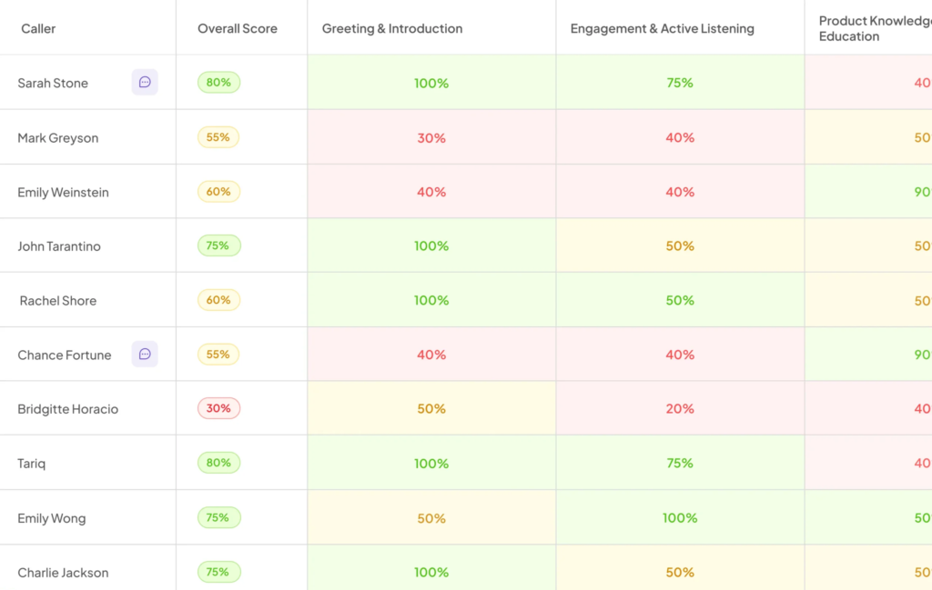
Task: Click Emily Wong's 100% Engagement cell
Action: coord(680,517)
